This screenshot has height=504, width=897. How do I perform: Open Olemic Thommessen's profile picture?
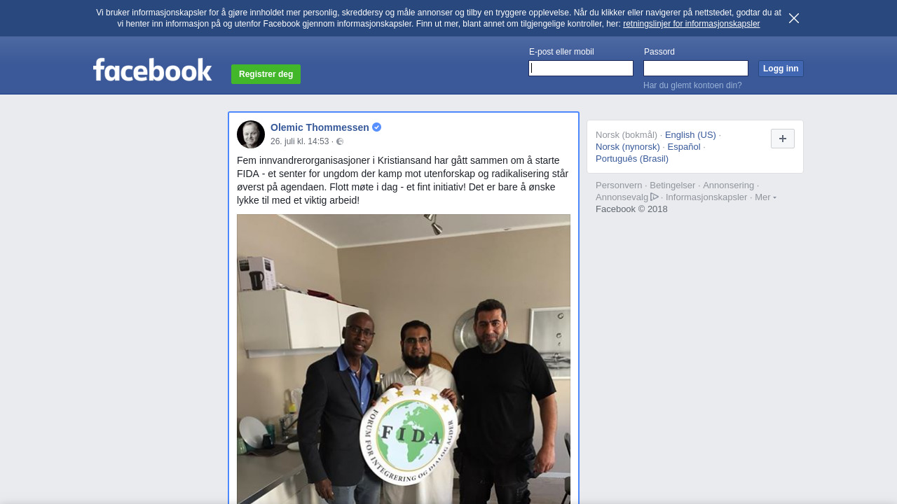pyautogui.click(x=251, y=134)
